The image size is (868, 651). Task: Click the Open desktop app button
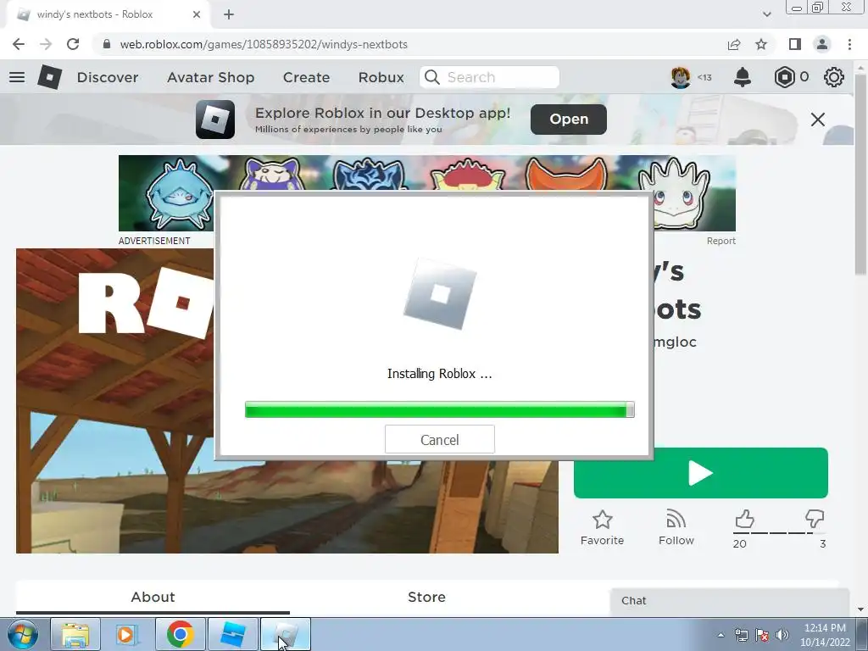tap(569, 119)
